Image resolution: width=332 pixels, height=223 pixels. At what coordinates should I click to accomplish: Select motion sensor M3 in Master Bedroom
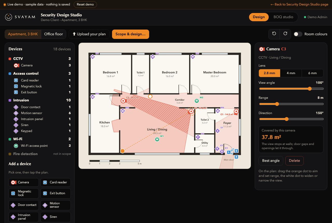[192, 57]
